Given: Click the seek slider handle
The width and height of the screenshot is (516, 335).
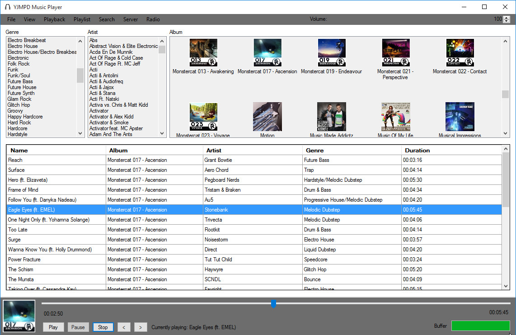Looking at the screenshot, I should pyautogui.click(x=273, y=303).
